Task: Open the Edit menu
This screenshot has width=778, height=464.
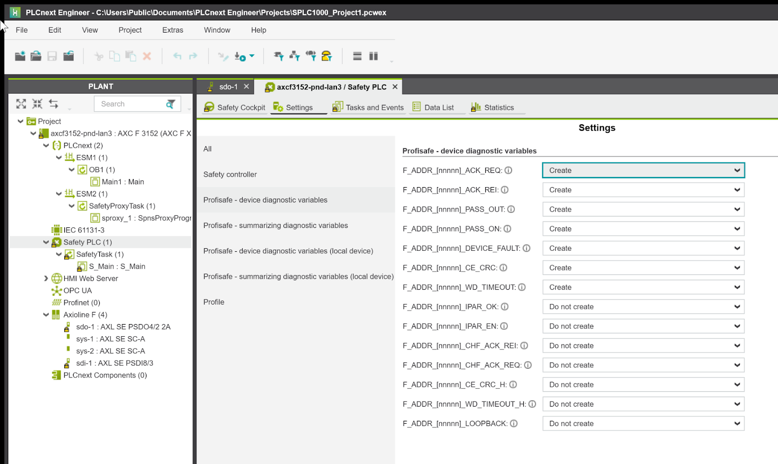Action: tap(54, 30)
